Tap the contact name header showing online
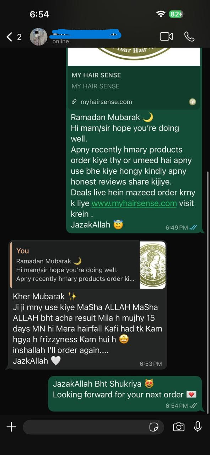This screenshot has width=210, height=455. click(85, 37)
